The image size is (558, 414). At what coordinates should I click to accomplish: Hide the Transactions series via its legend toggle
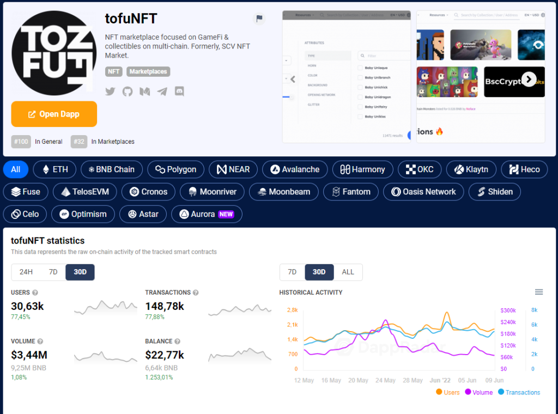[519, 392]
